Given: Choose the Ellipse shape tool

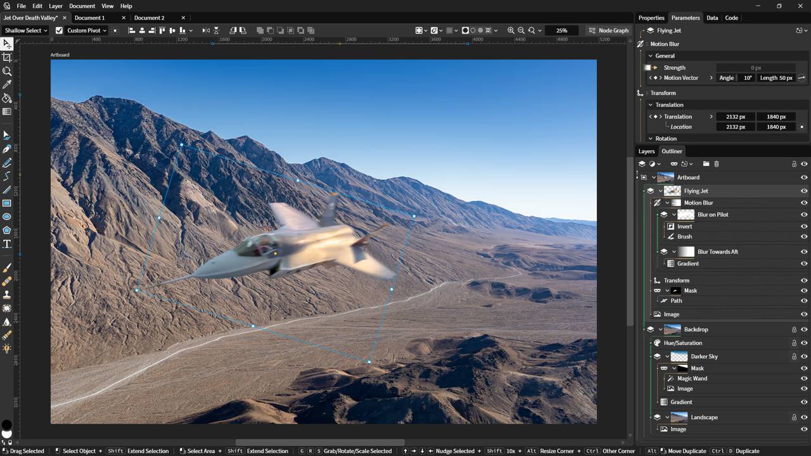Looking at the screenshot, I should tap(7, 217).
